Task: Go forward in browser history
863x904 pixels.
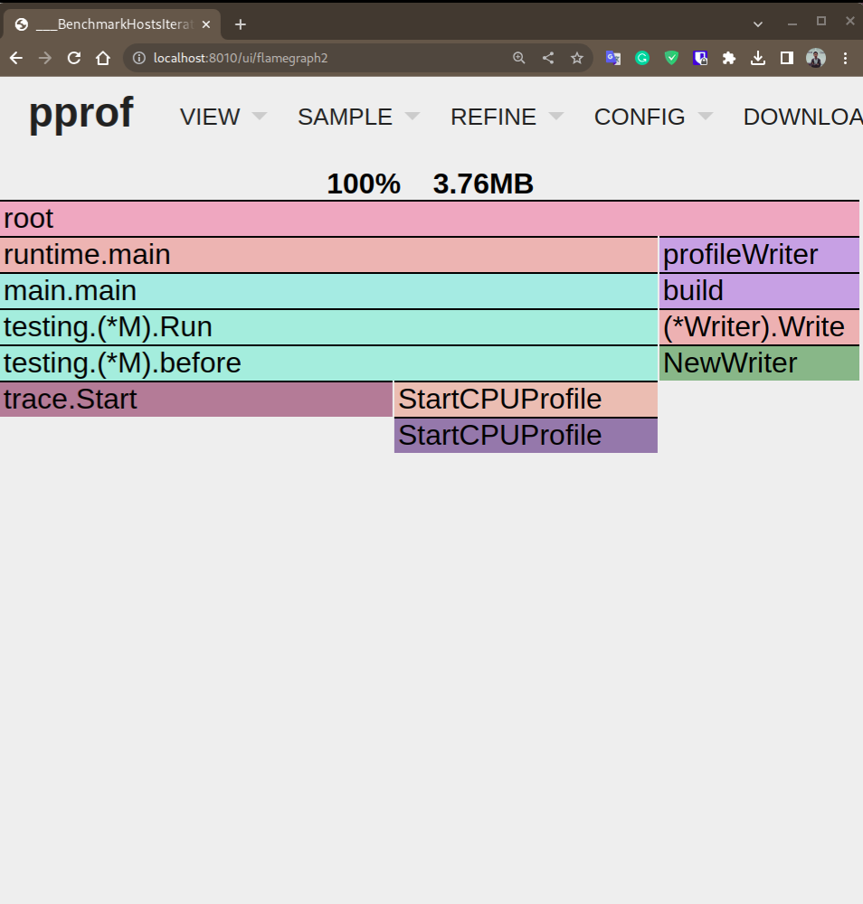Action: click(x=45, y=58)
